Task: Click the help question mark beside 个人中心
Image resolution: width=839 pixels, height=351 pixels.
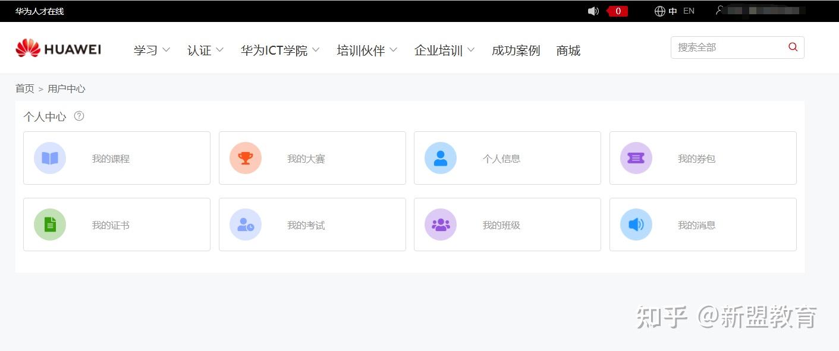Action: tap(79, 116)
